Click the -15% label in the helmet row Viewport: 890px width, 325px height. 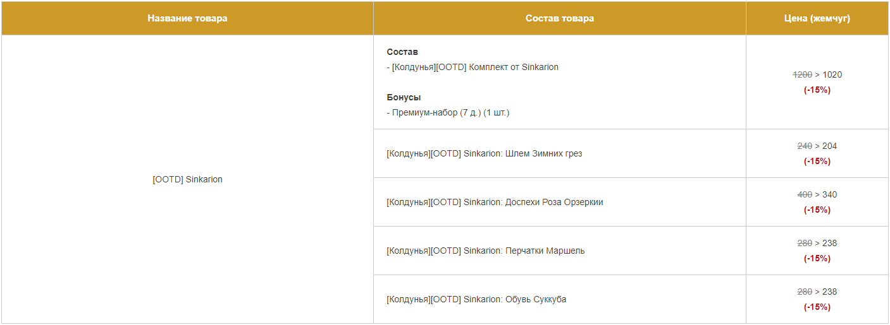[x=817, y=161]
